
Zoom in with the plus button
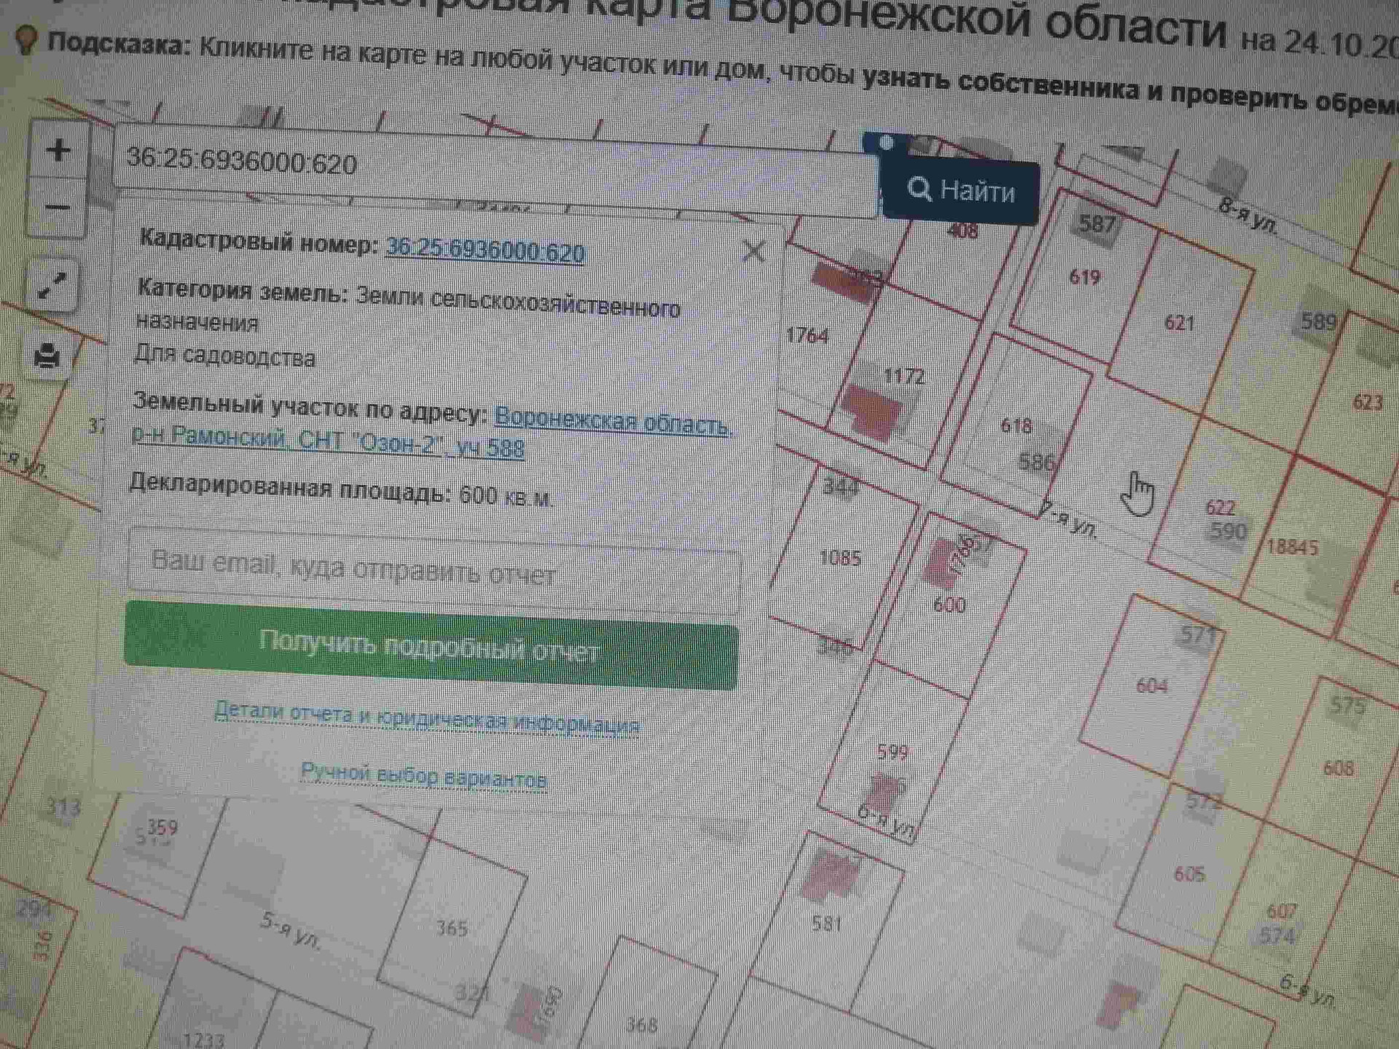(58, 151)
